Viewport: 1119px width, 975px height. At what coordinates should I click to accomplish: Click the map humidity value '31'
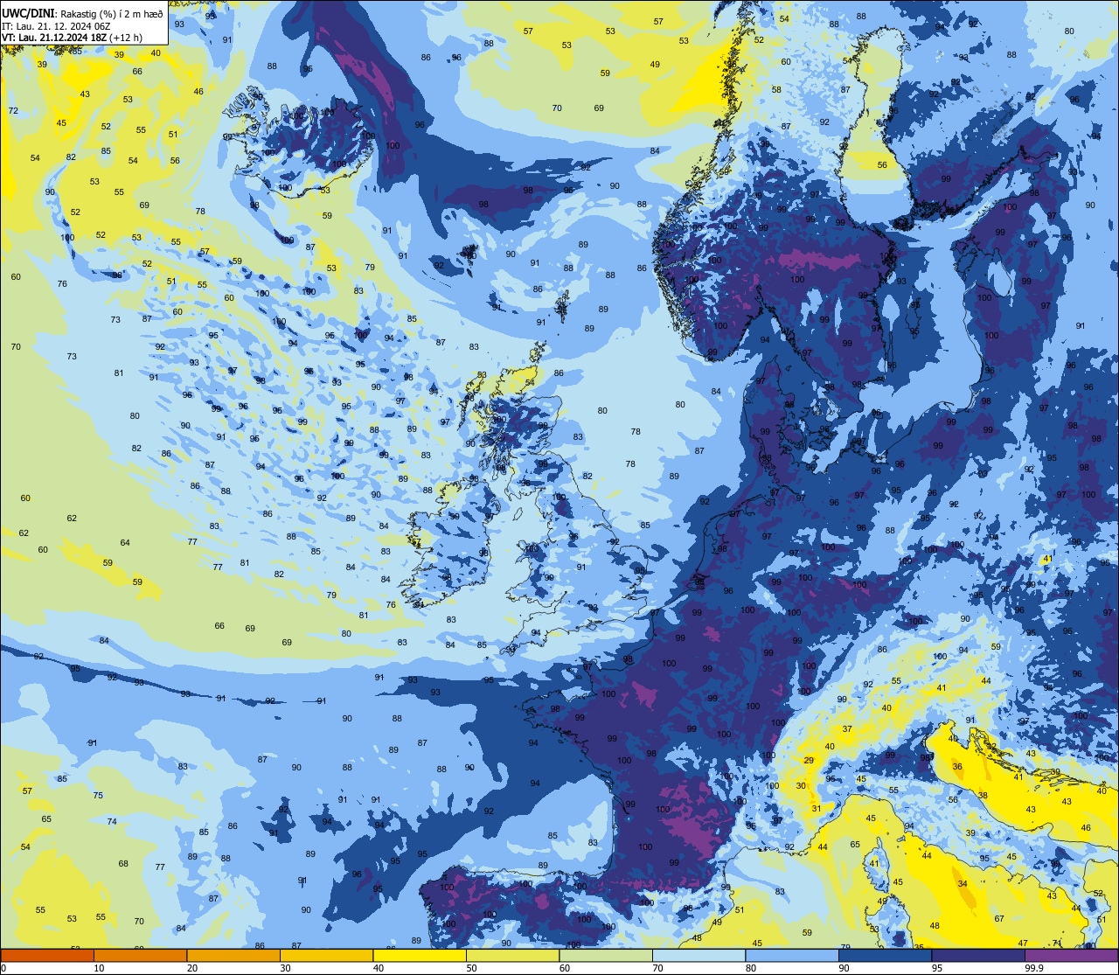click(816, 809)
